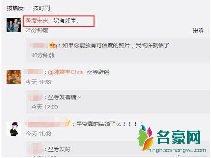This screenshot has width=211, height=158.
Task: Click the 今天 11:59 timestamp
Action: coord(38,82)
